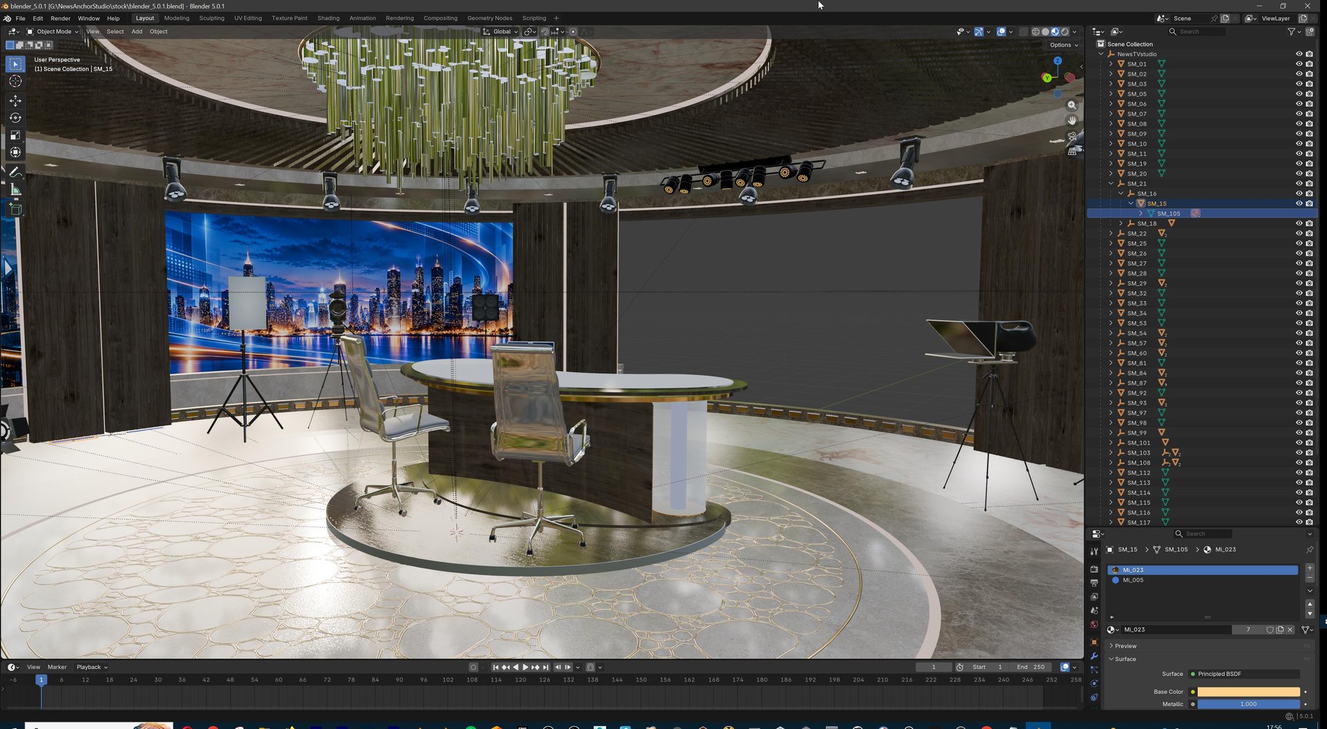Open the Render properties tab
This screenshot has height=729, width=1327.
[1094, 569]
